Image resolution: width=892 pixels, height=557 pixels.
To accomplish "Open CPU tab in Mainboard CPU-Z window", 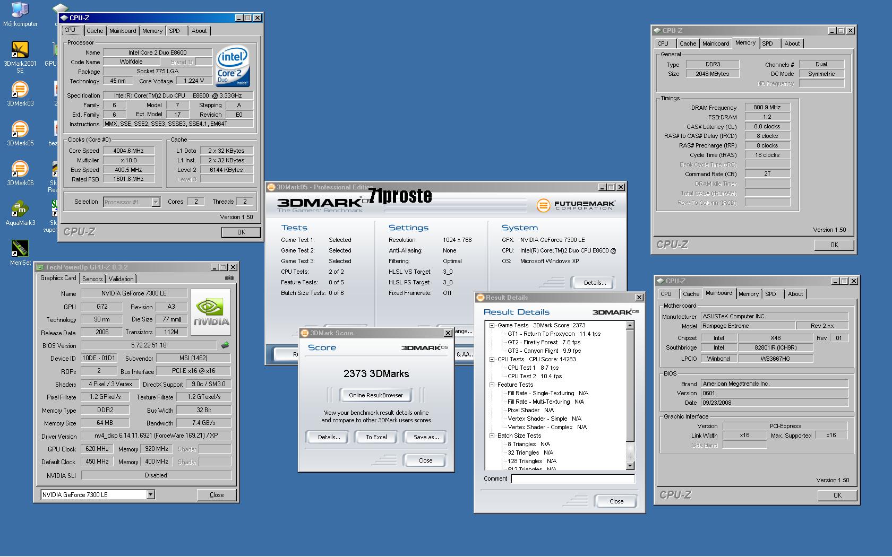I will [x=666, y=294].
